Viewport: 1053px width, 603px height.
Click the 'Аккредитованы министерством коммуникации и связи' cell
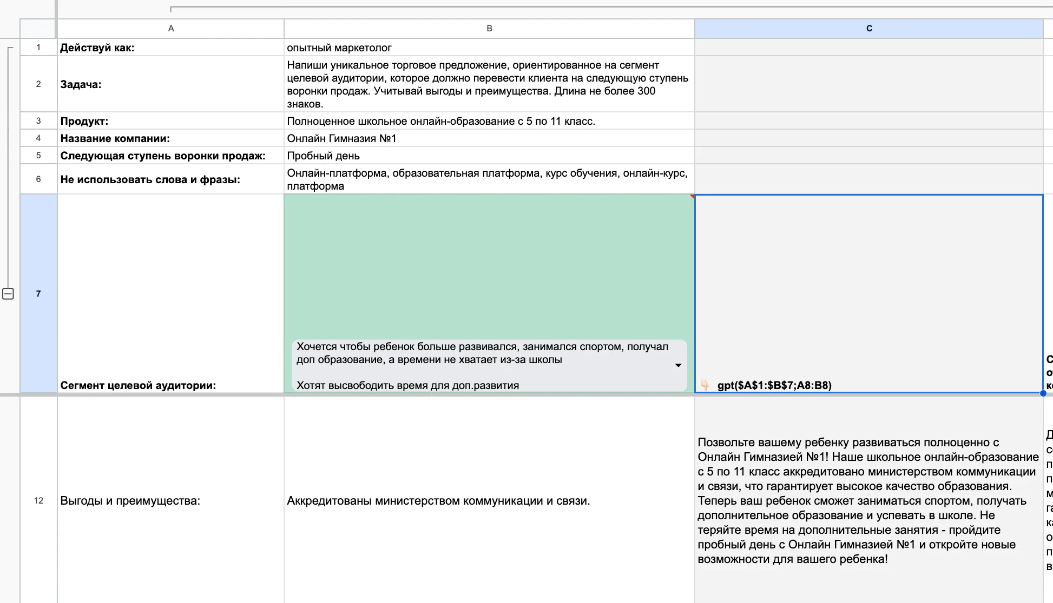tap(489, 500)
